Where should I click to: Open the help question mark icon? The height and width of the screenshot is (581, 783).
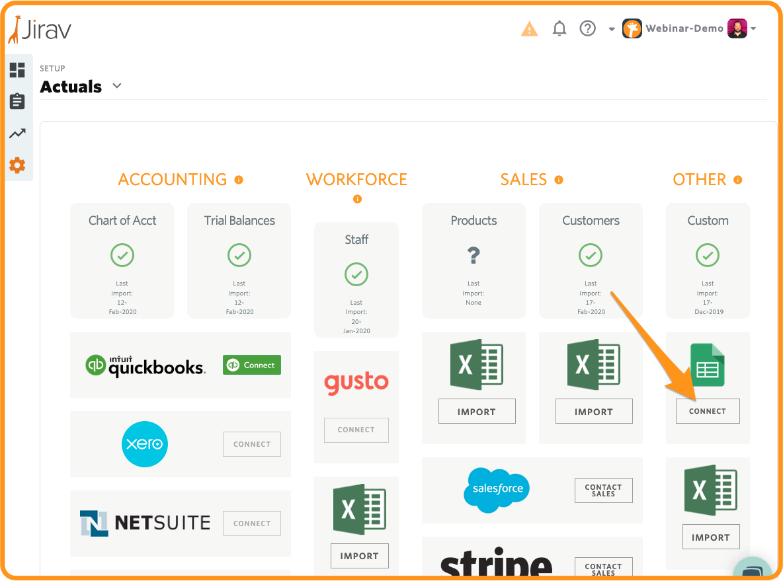[x=588, y=28]
